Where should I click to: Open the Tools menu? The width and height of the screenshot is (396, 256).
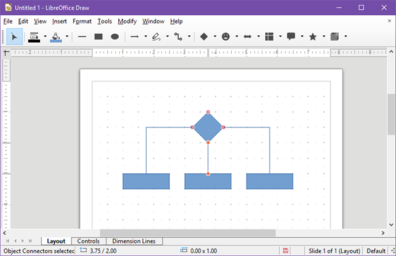105,21
